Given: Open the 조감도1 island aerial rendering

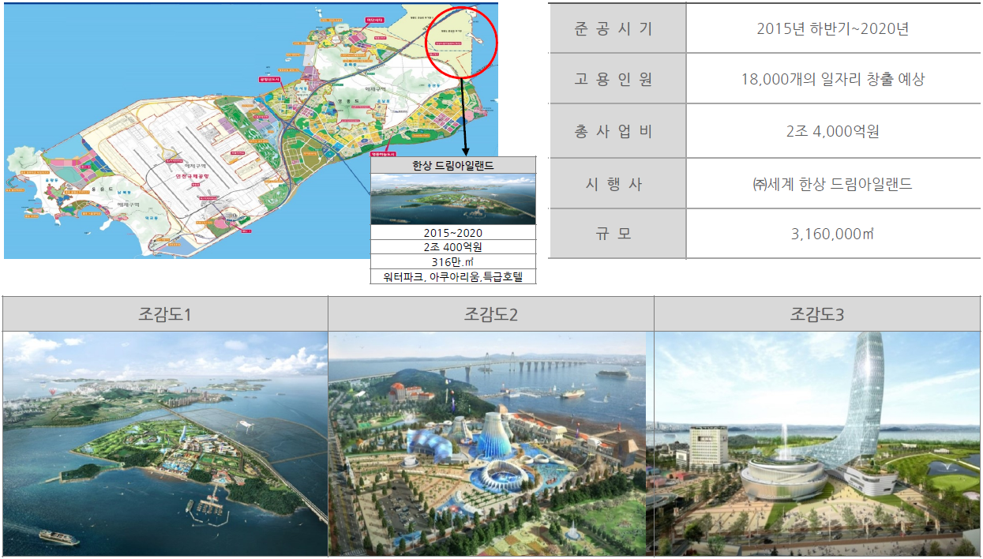Looking at the screenshot, I should (x=165, y=444).
